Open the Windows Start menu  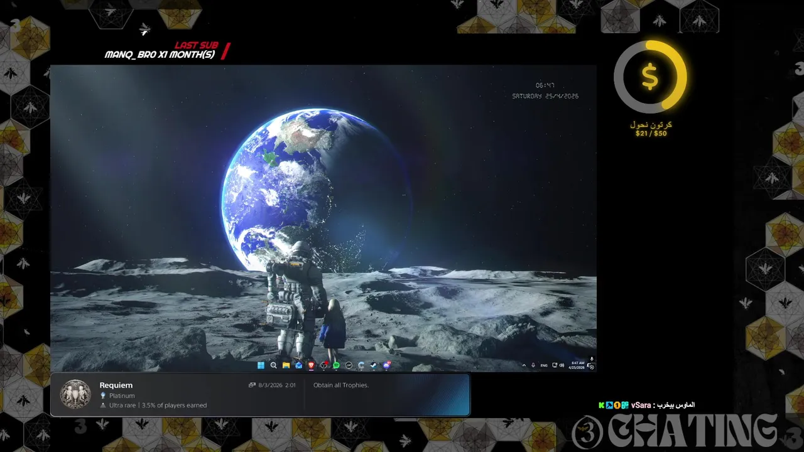[261, 365]
